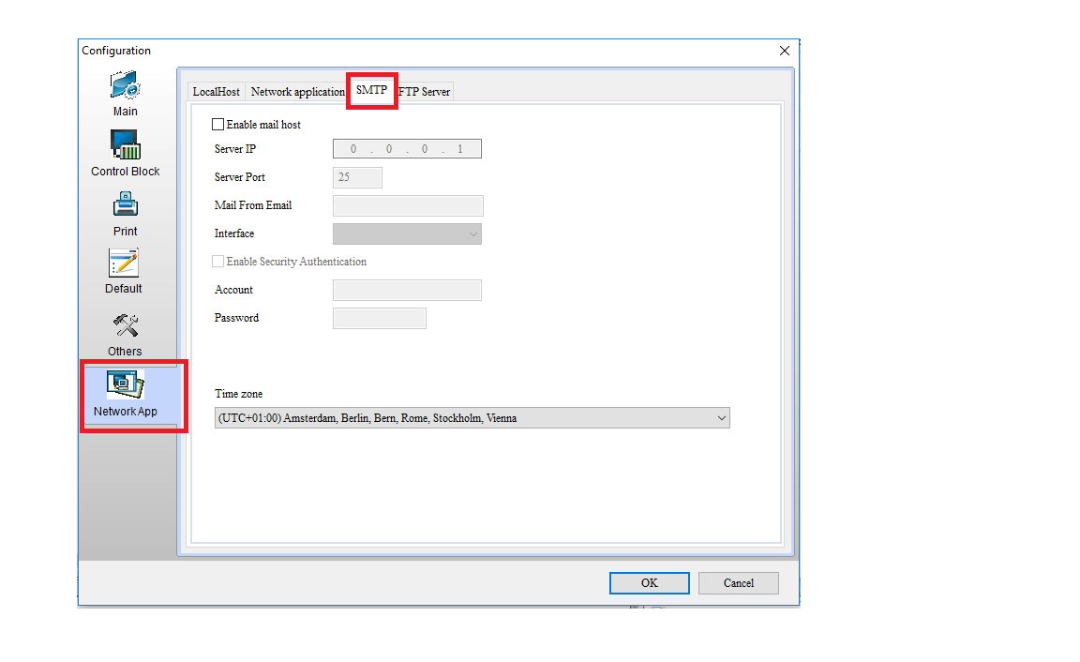This screenshot has width=1080, height=662.
Task: Open the Print settings icon
Action: (125, 204)
